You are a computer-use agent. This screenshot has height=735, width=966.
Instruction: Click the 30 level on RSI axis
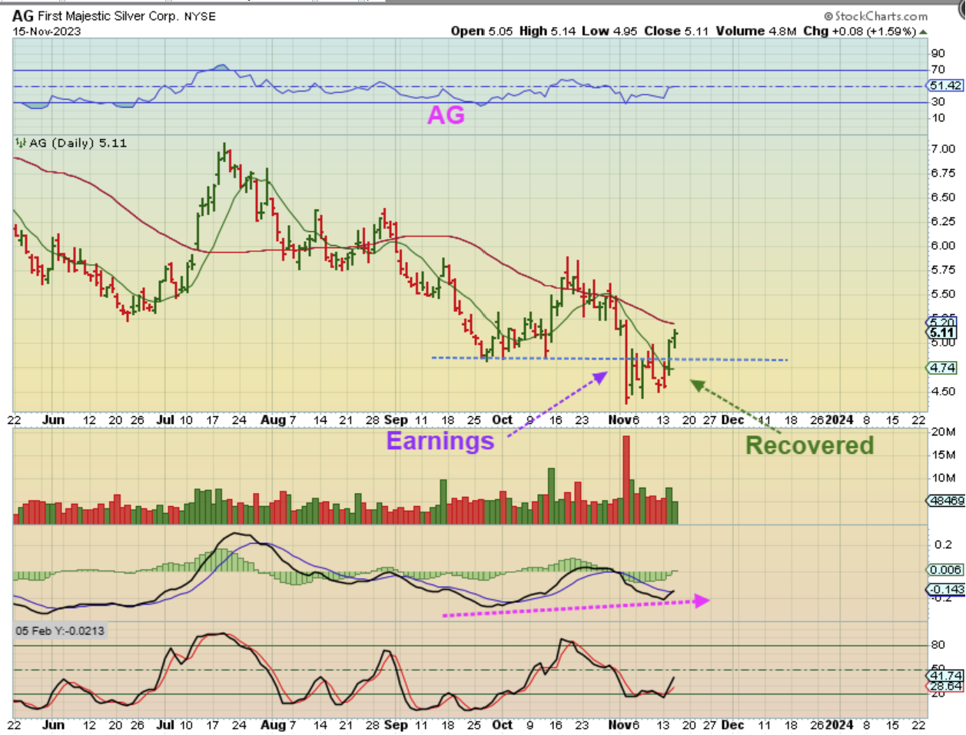pos(938,101)
